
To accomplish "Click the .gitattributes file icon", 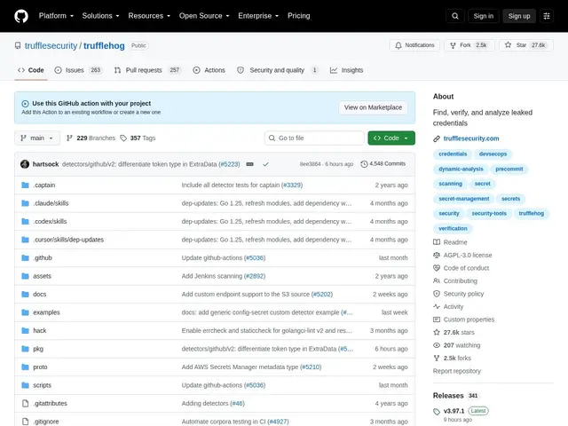I will click(x=25, y=403).
